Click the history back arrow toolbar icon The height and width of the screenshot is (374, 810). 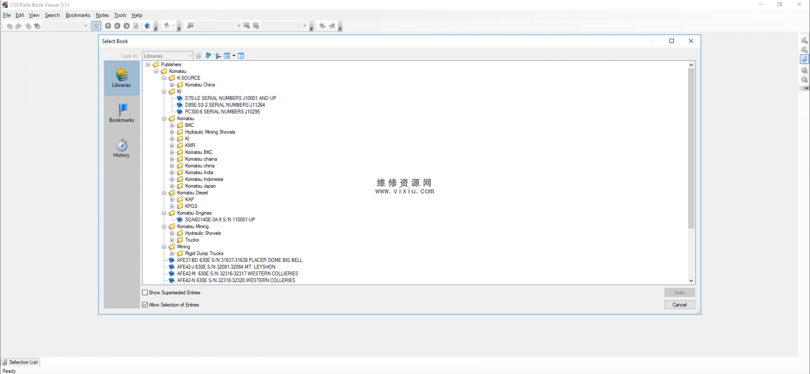click(9, 26)
